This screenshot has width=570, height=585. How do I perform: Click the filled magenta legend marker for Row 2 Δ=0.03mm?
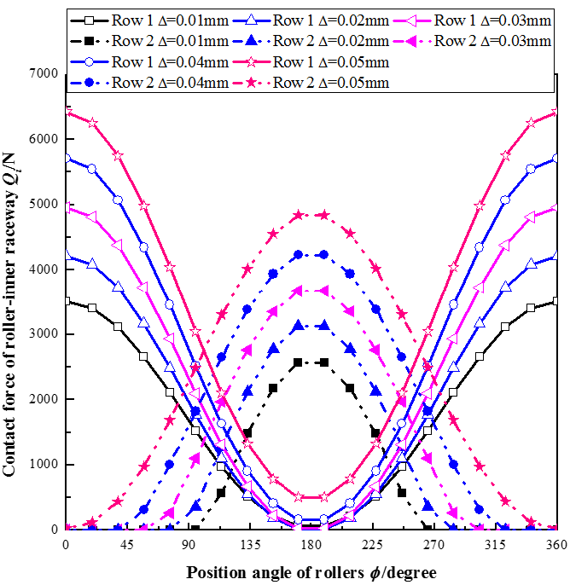413,40
